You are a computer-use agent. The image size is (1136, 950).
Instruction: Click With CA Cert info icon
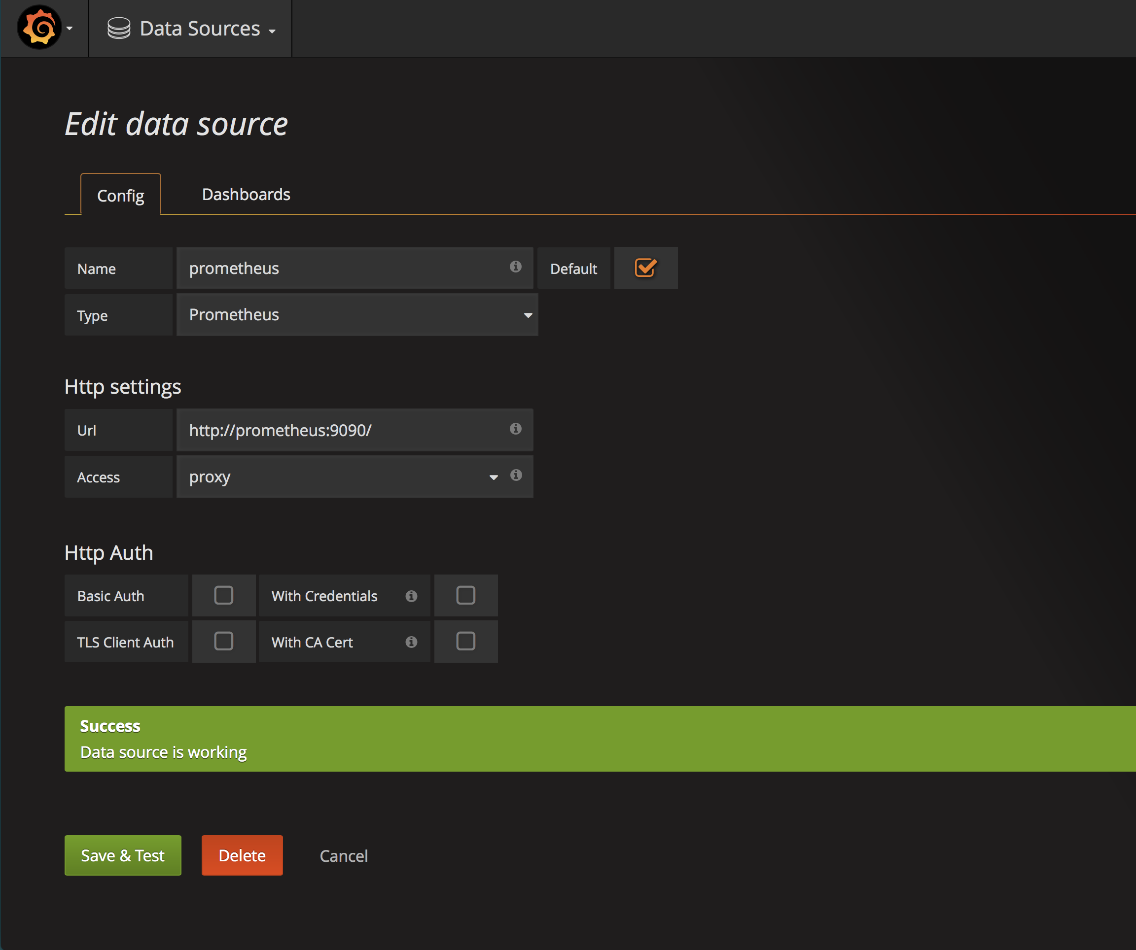411,642
